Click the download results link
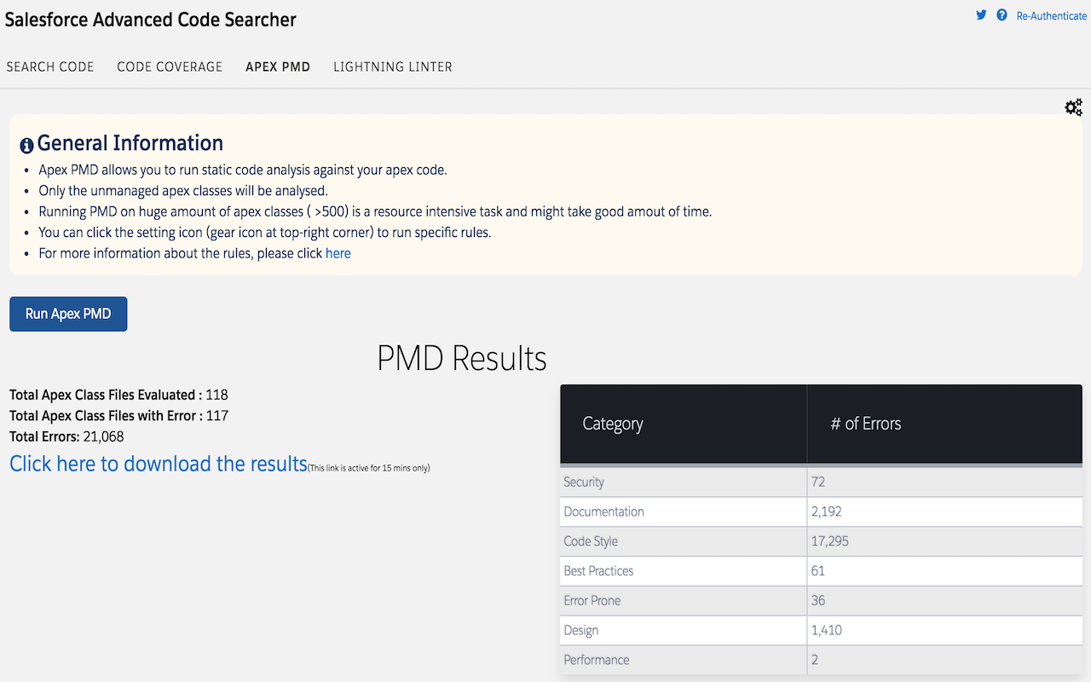1091x682 pixels. pos(158,463)
